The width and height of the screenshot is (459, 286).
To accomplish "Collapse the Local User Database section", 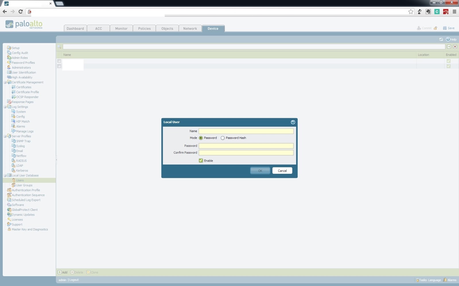I will tap(5, 175).
